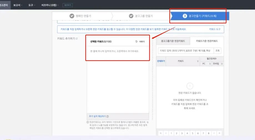255x140 pixels.
Task: Go to page 4 in pagination
Action: 187,133
